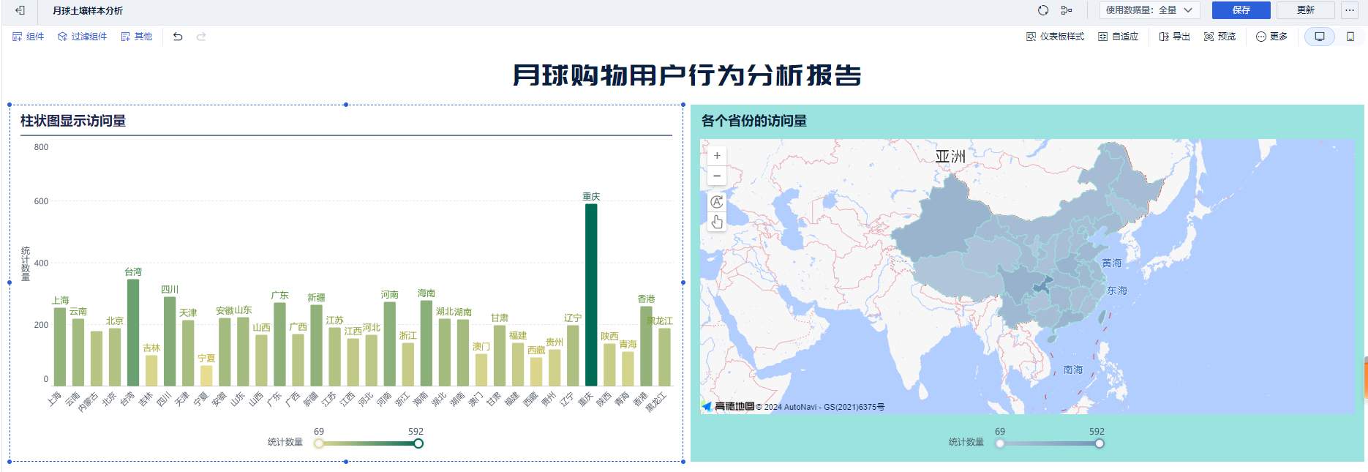Click the undo arrow icon
Viewport: 1368px width, 472px height.
click(178, 37)
